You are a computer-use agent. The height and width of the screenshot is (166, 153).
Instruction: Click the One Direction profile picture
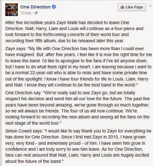12,10
